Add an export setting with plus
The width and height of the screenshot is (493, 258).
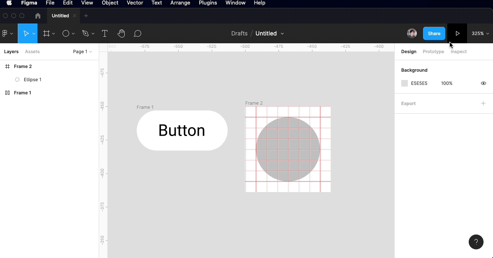483,103
